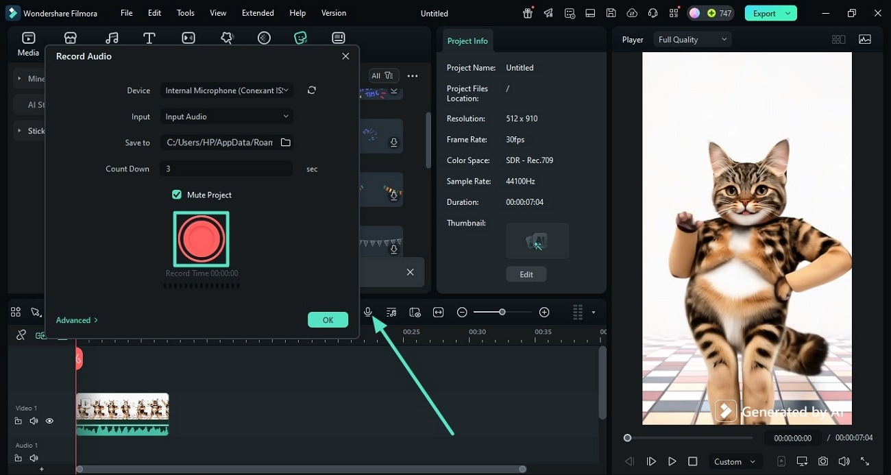Mute the Audio 1 track speaker
Screen dimensions: 891x475
[34, 458]
